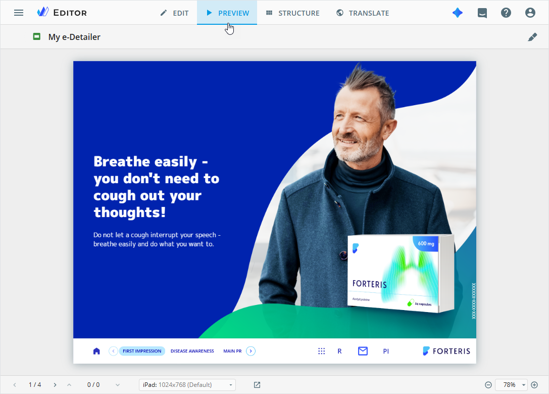Click the Disease Awareness chapter link
Viewport: 549px width, 394px height.
(192, 351)
